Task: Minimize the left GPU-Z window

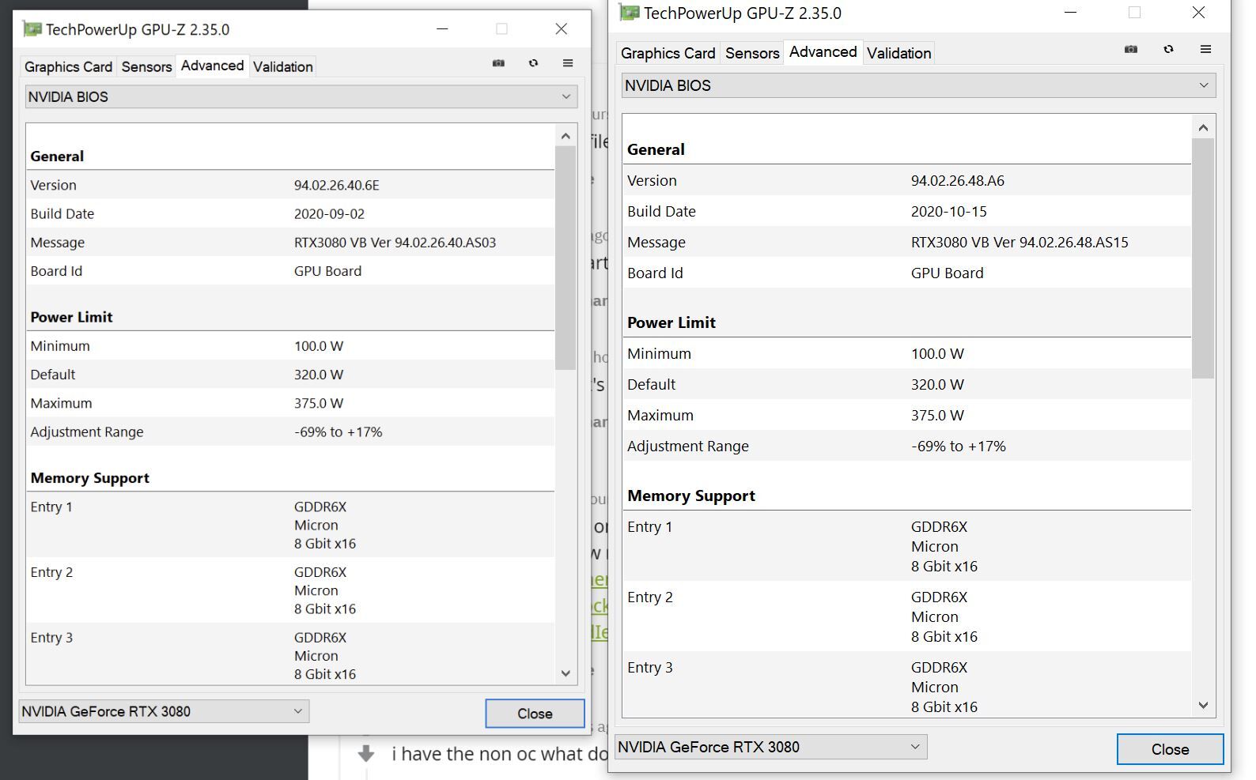Action: [442, 29]
